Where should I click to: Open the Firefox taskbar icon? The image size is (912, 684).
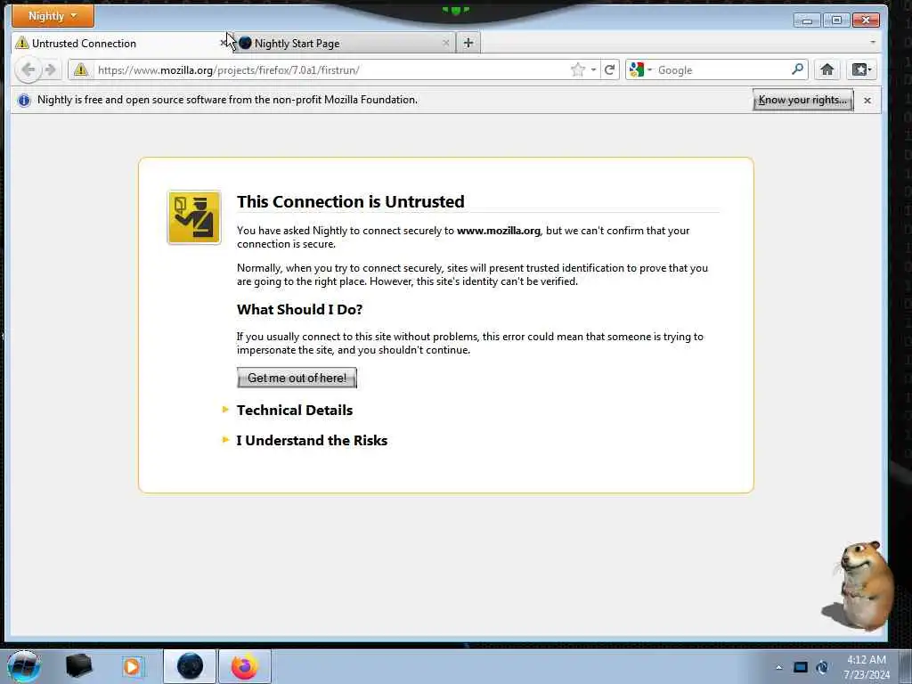(x=245, y=666)
